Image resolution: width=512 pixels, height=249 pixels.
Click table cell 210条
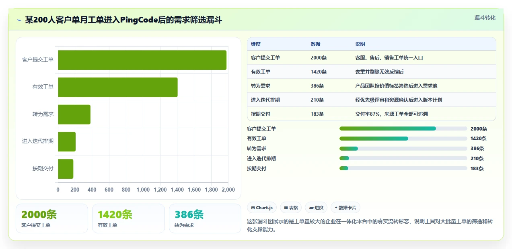point(317,100)
